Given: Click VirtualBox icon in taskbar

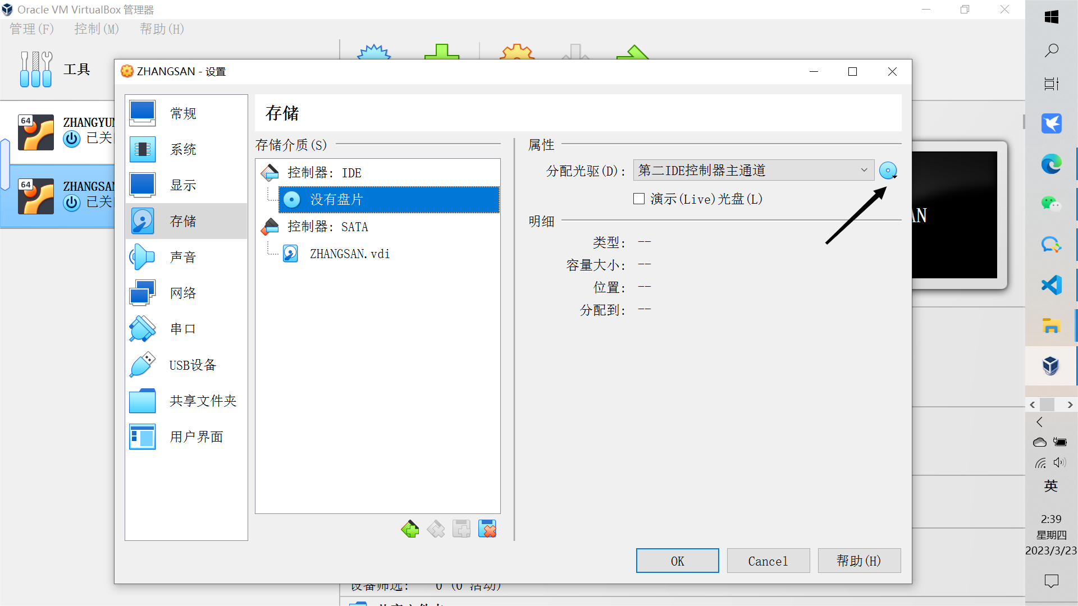Looking at the screenshot, I should (1051, 366).
